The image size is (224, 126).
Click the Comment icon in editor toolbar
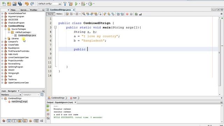tap(136, 14)
